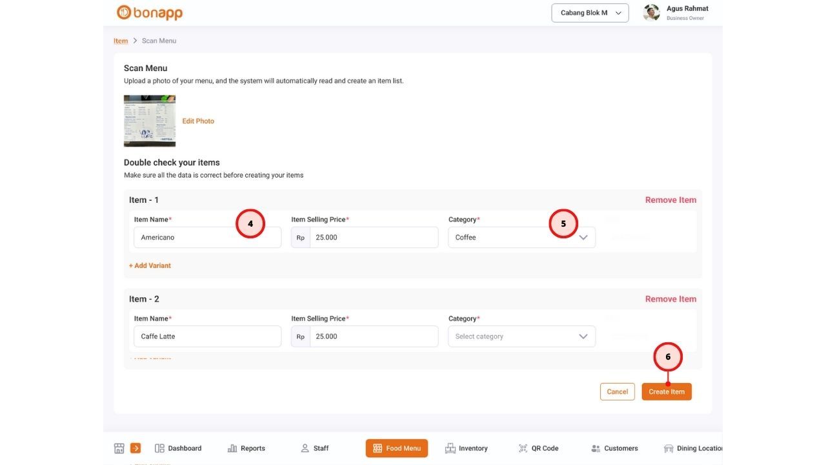826x465 pixels.
Task: Open Dining Location section
Action: (x=693, y=448)
